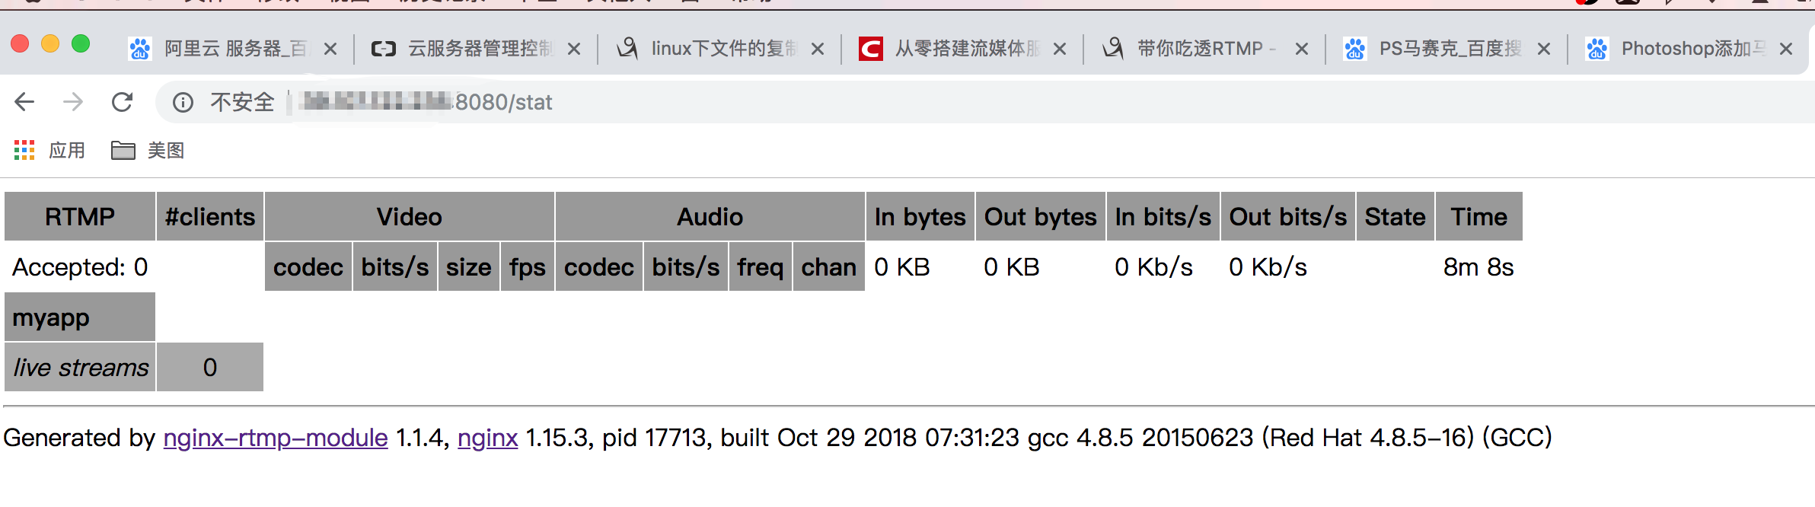The width and height of the screenshot is (1815, 507).
Task: Close the 阿里云 服务器 tab
Action: click(330, 49)
